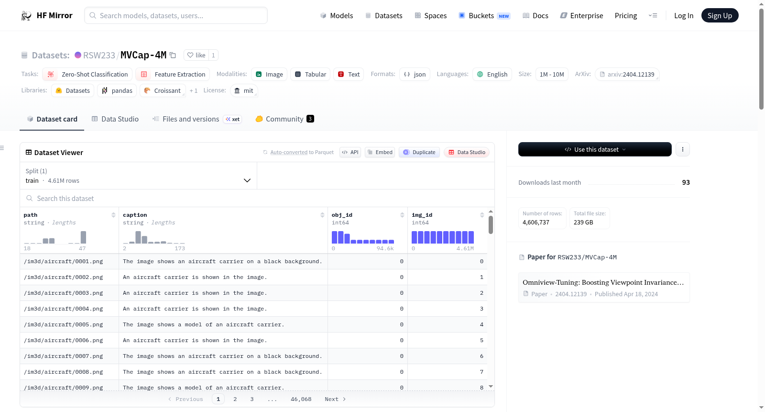Jump to page 2 of the dataset

pos(235,399)
